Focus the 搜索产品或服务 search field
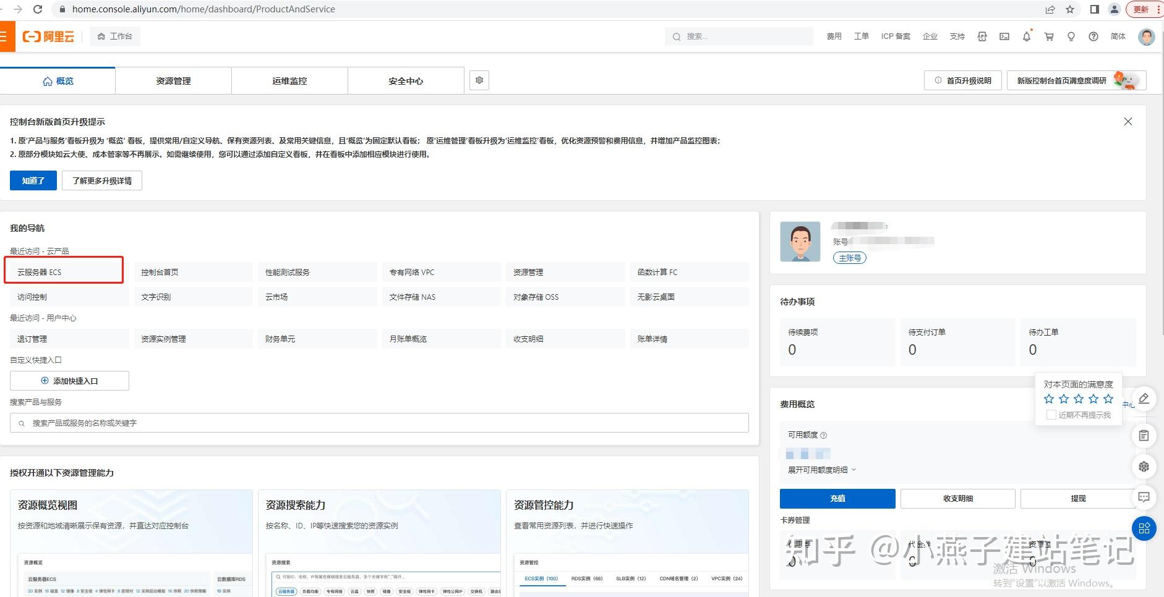 point(379,423)
